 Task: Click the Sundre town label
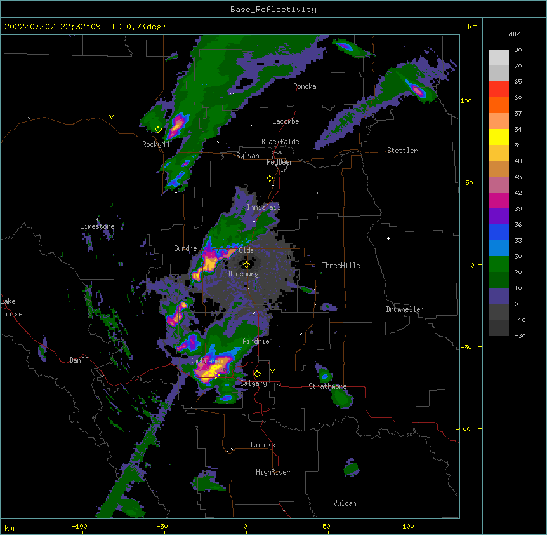(185, 248)
